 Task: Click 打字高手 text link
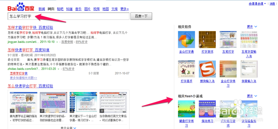click(x=186, y=81)
